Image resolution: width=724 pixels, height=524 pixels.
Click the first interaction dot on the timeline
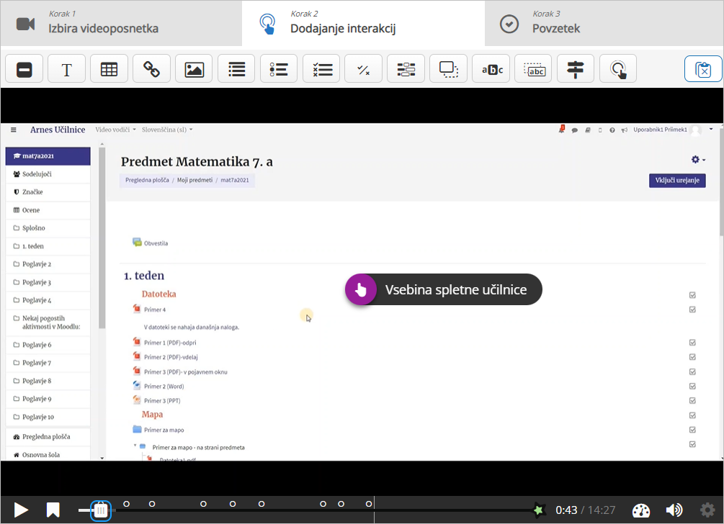[x=127, y=504]
